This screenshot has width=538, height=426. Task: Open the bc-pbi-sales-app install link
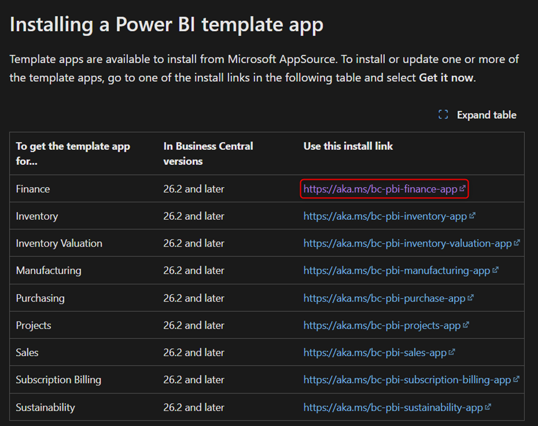[375, 353]
